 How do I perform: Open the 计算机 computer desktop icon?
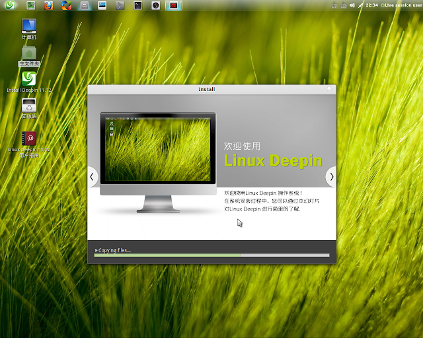click(29, 29)
